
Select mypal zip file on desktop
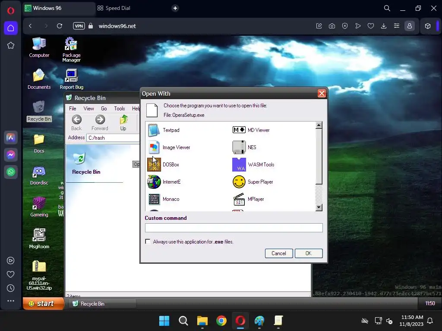coord(39,275)
